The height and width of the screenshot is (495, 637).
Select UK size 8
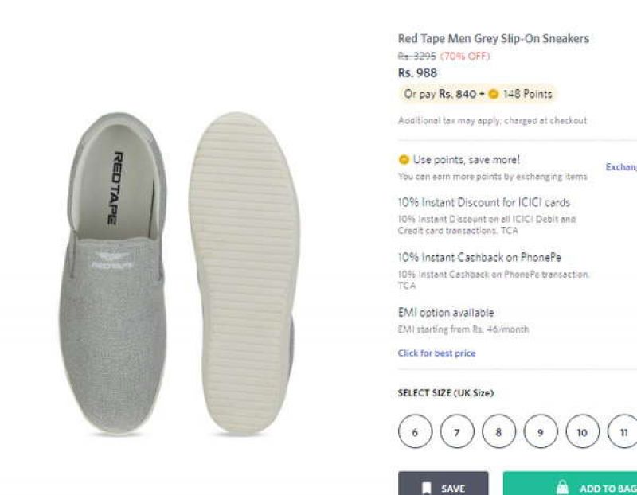pyautogui.click(x=499, y=432)
